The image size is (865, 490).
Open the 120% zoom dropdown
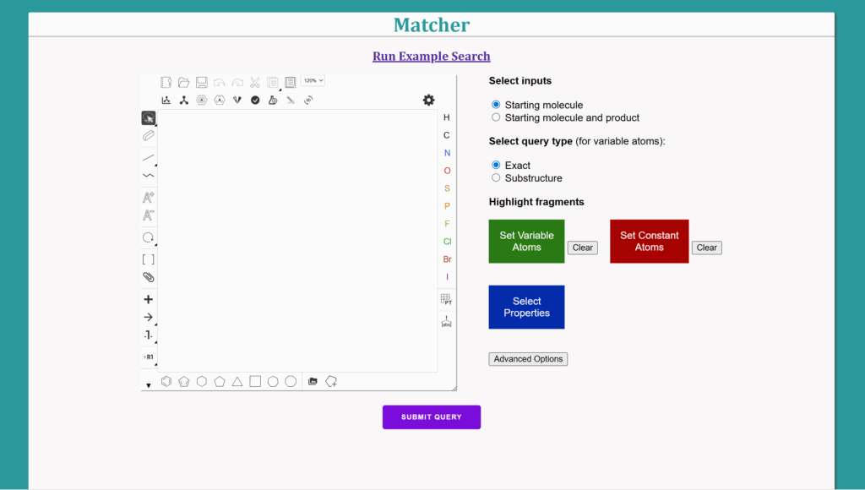pos(313,80)
